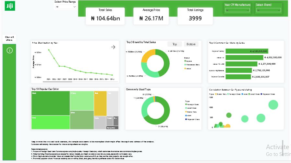Open the Year Of Manufacture dropdown
The image size is (291, 163).
(x=237, y=10)
